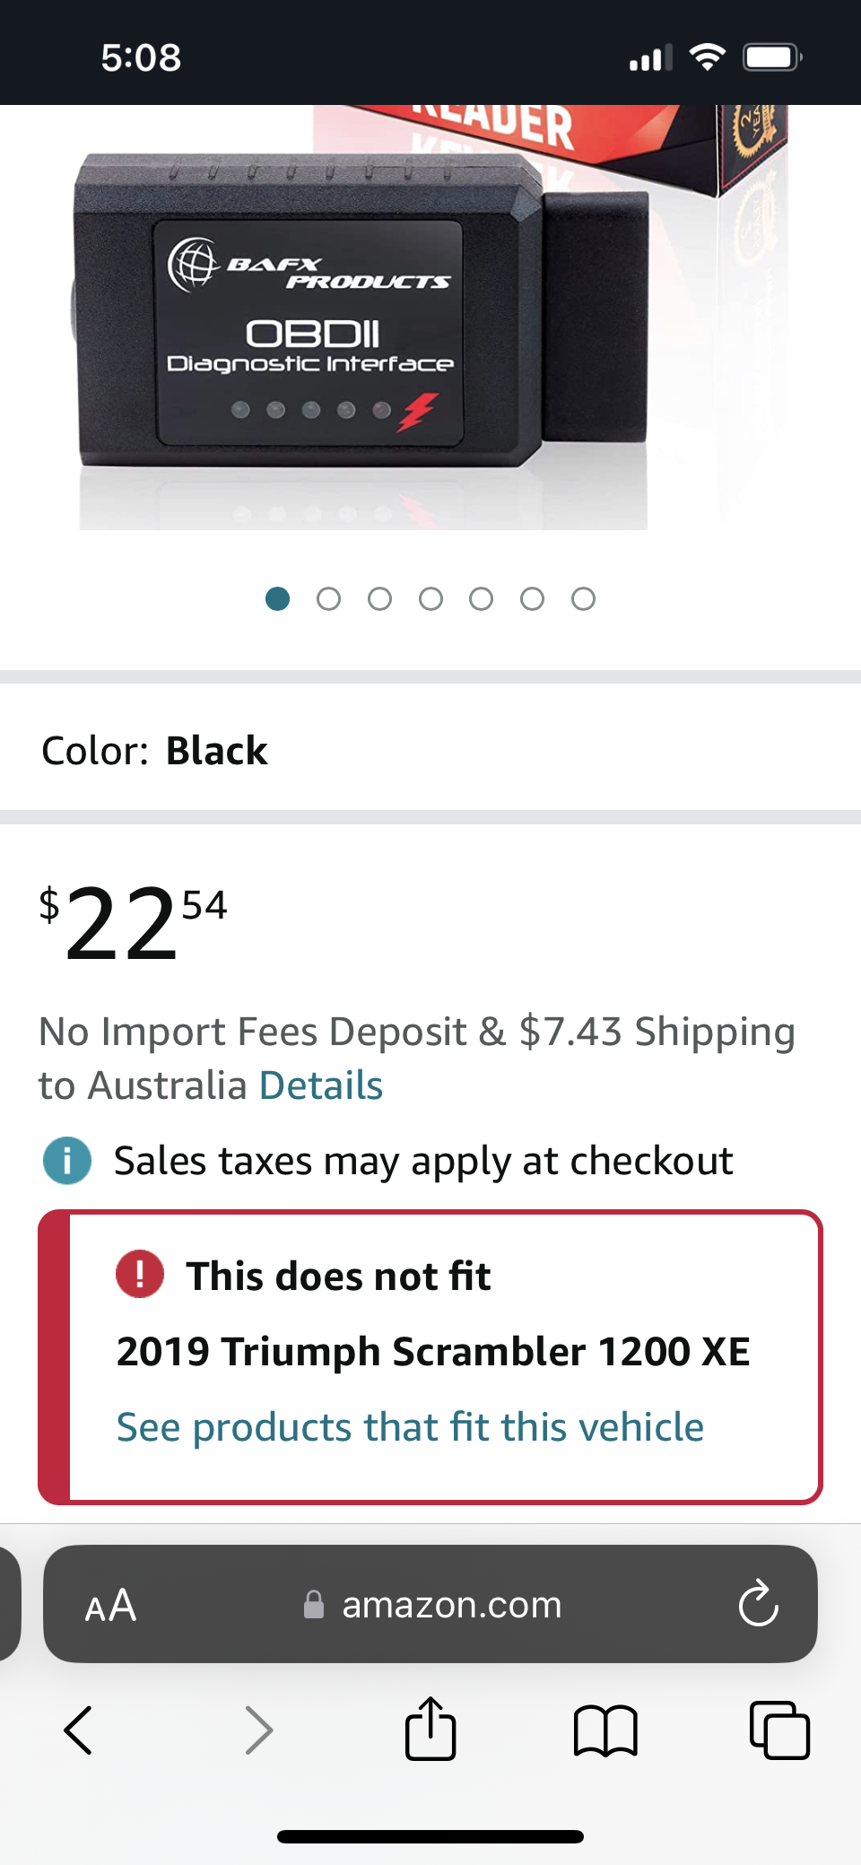The width and height of the screenshot is (861, 1865).
Task: Tap the BAFX OBDII product image
Action: (x=359, y=332)
